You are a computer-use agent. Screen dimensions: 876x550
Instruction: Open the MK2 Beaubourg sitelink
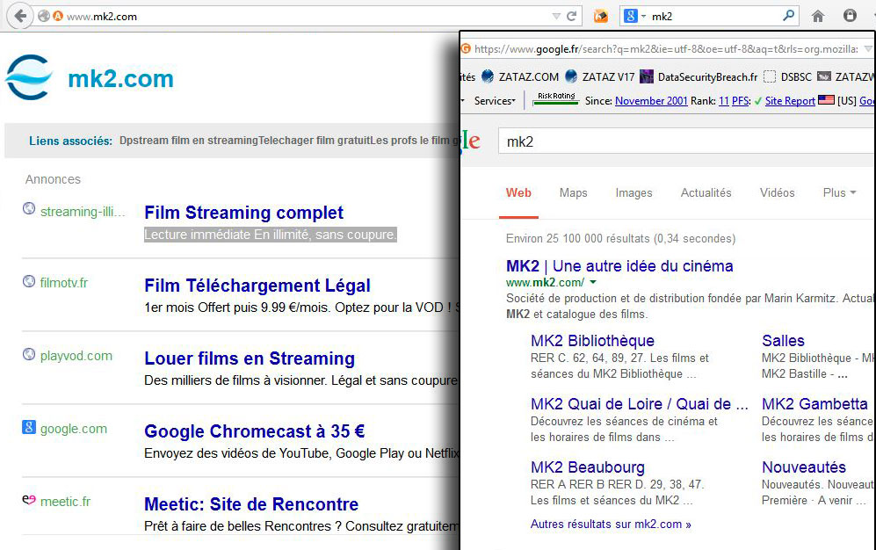[588, 467]
